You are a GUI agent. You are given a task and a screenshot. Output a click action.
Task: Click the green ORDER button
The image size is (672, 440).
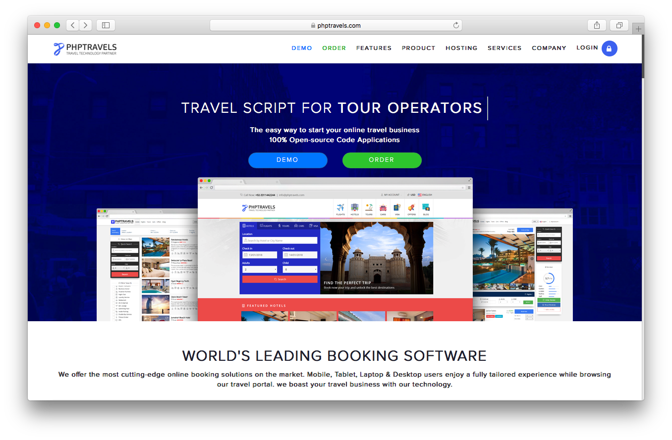point(382,160)
